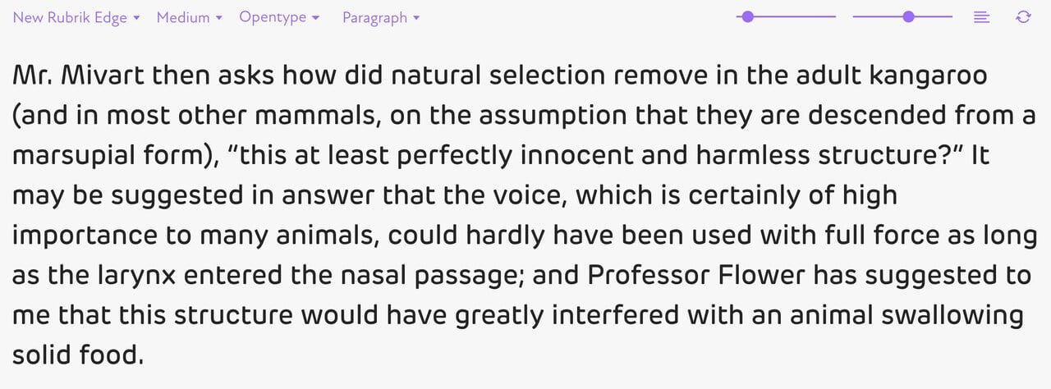Expand the Opentype features menu

point(279,17)
